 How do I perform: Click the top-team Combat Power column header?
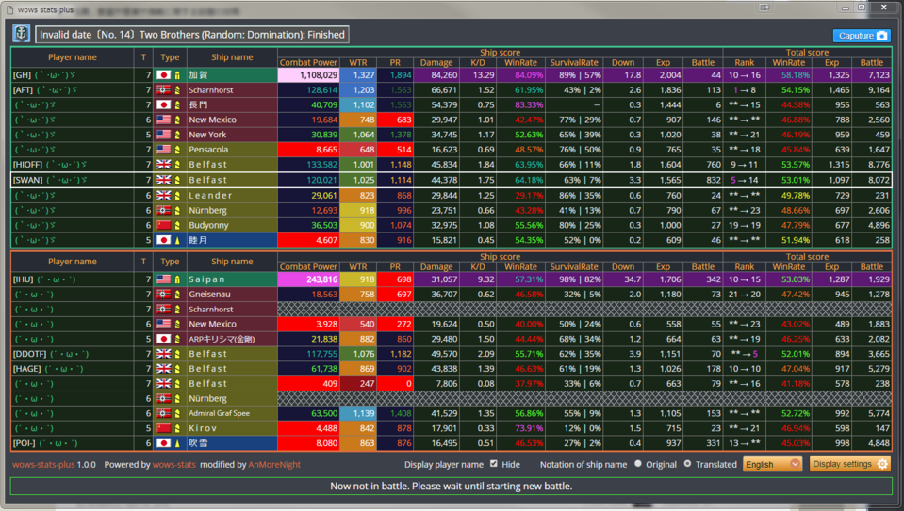click(308, 63)
